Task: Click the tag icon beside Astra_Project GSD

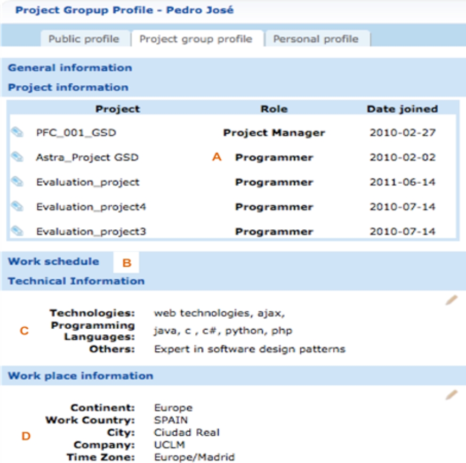Action: (x=17, y=157)
